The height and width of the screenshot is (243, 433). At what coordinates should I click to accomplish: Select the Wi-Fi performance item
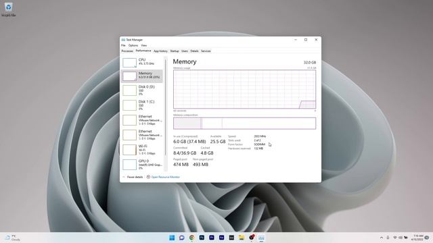[x=142, y=150]
